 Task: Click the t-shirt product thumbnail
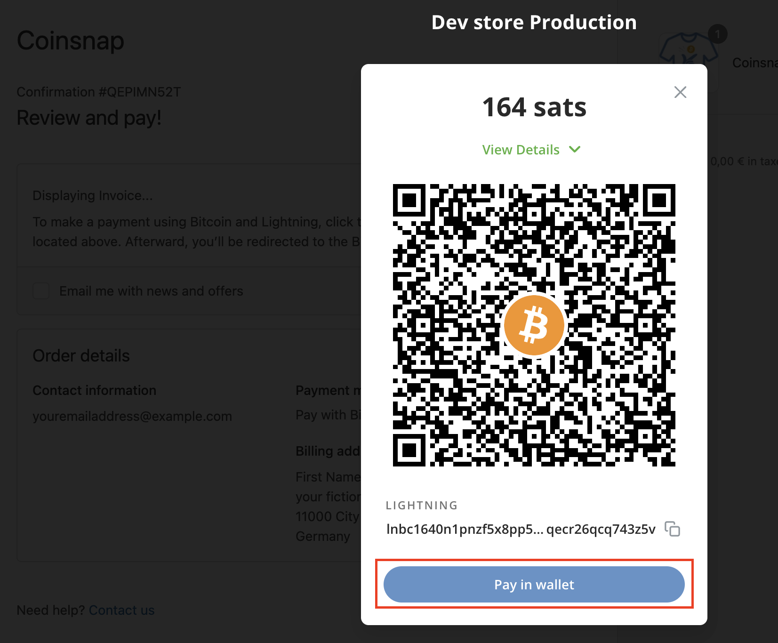click(688, 52)
